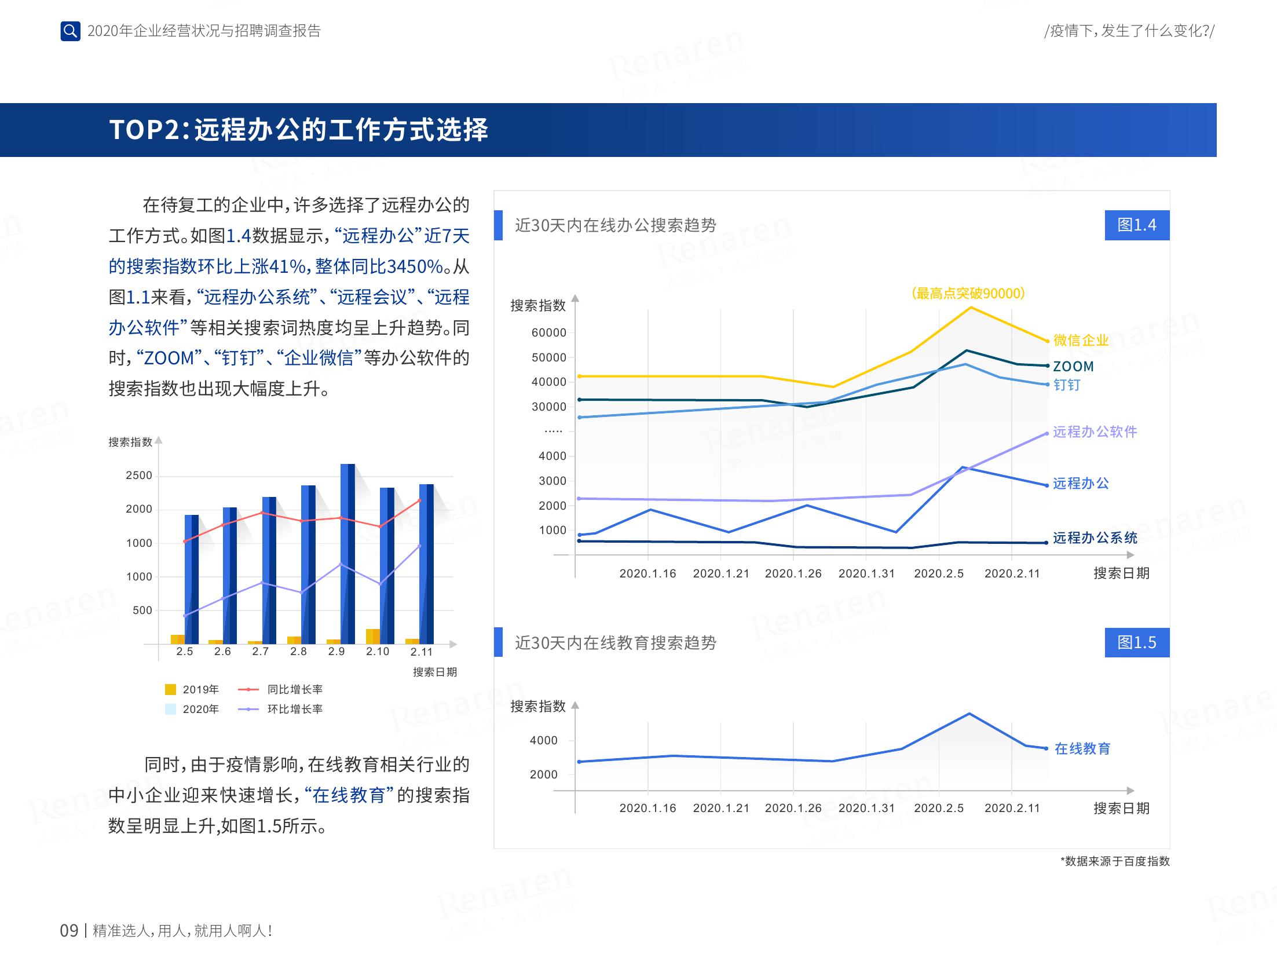Click the 远程办公系统 series label
The width and height of the screenshot is (1277, 958).
pyautogui.click(x=1095, y=537)
